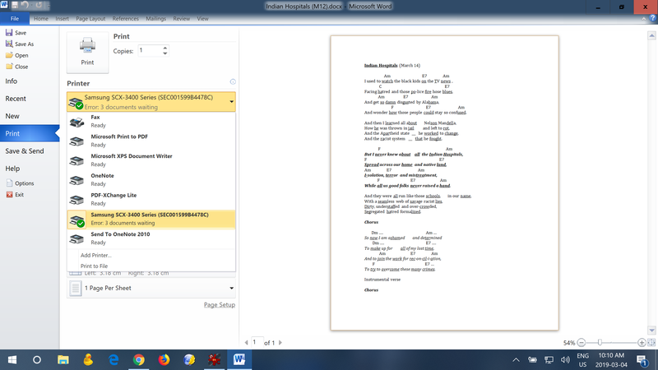This screenshot has height=370, width=658.
Task: Open the Mailings ribbon tab
Action: 155,19
